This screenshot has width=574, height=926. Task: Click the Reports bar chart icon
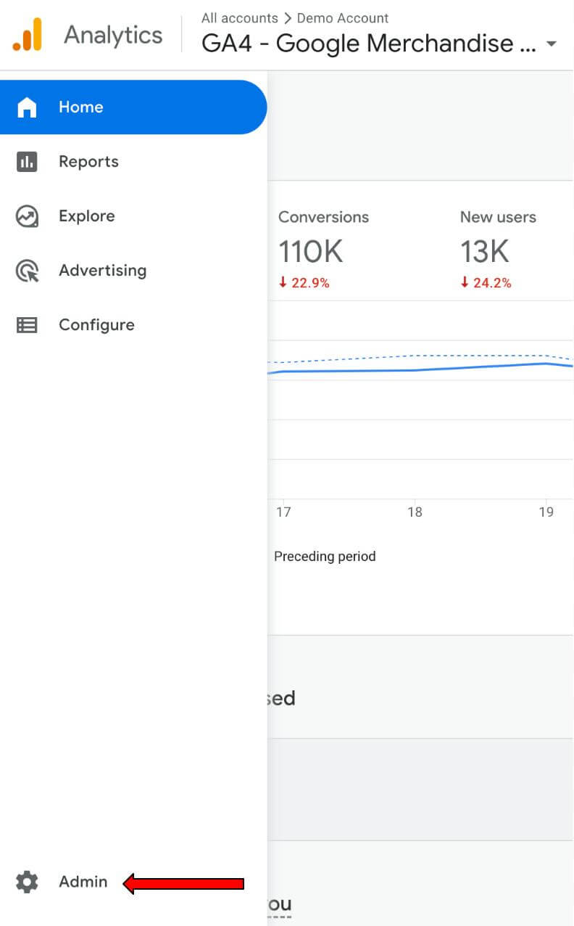(27, 162)
